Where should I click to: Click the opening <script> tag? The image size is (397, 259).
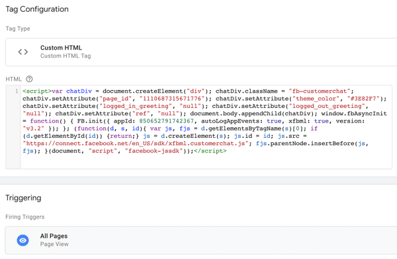pos(37,91)
